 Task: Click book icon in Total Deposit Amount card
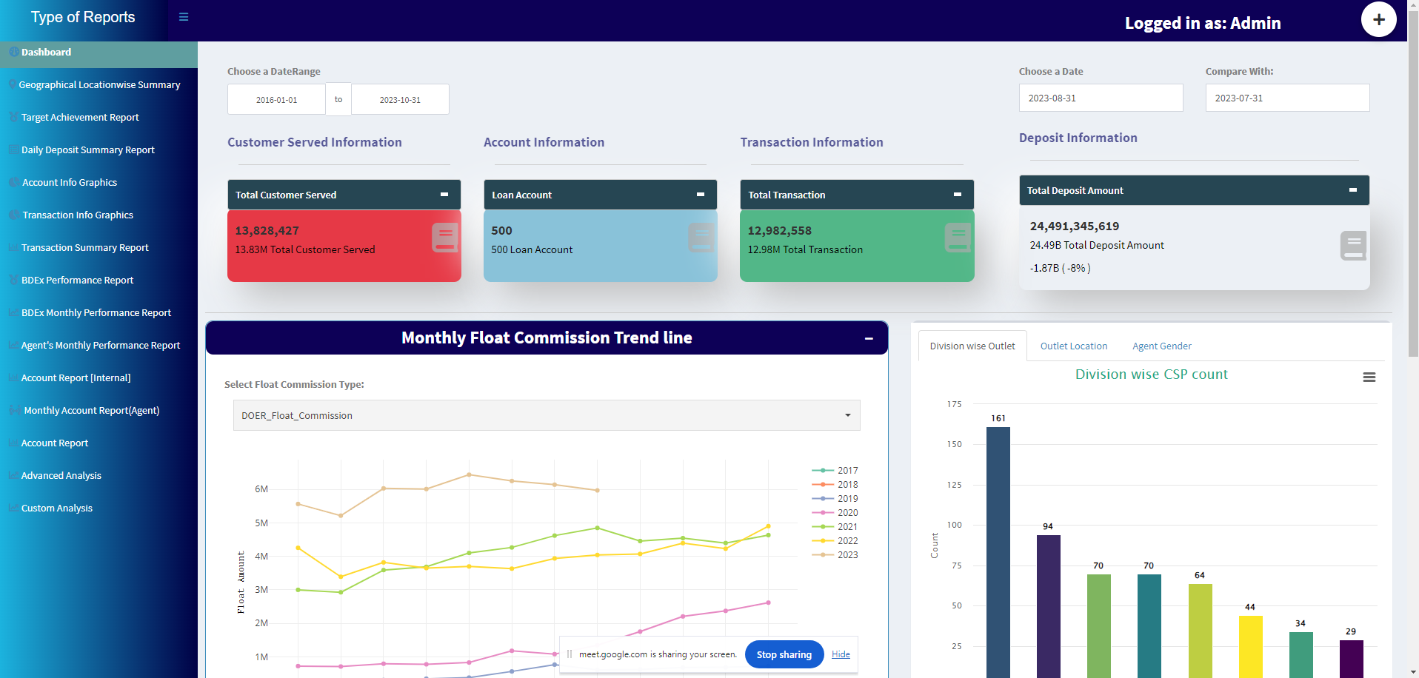[x=1353, y=246]
